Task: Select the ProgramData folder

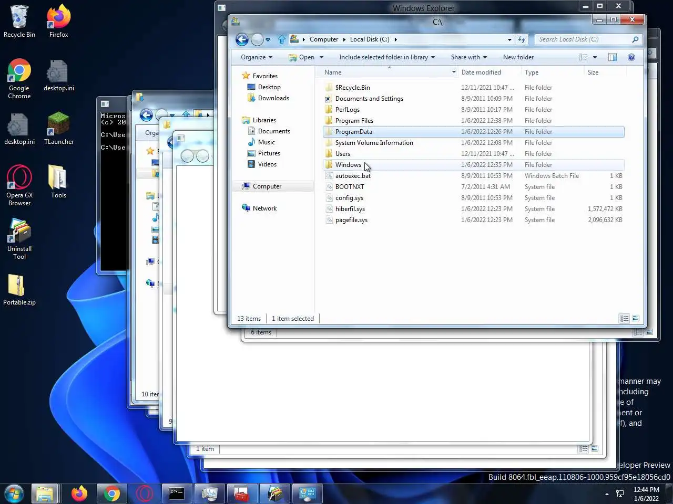Action: [x=473, y=132]
